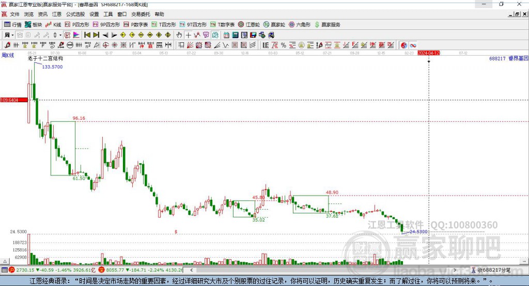This screenshot has height=286, width=529.
Task: Expand the candlestick style dropdown arrow
Action: (x=60, y=35)
